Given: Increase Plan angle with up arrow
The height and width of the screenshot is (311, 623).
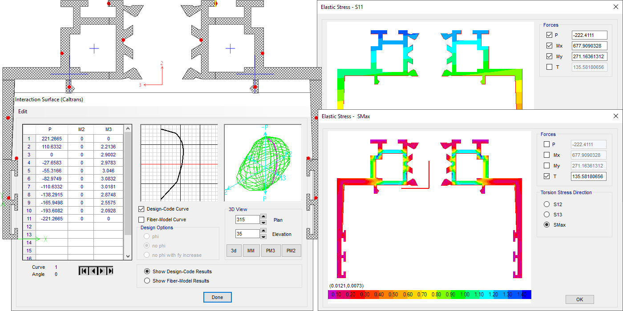Looking at the screenshot, I should point(263,217).
